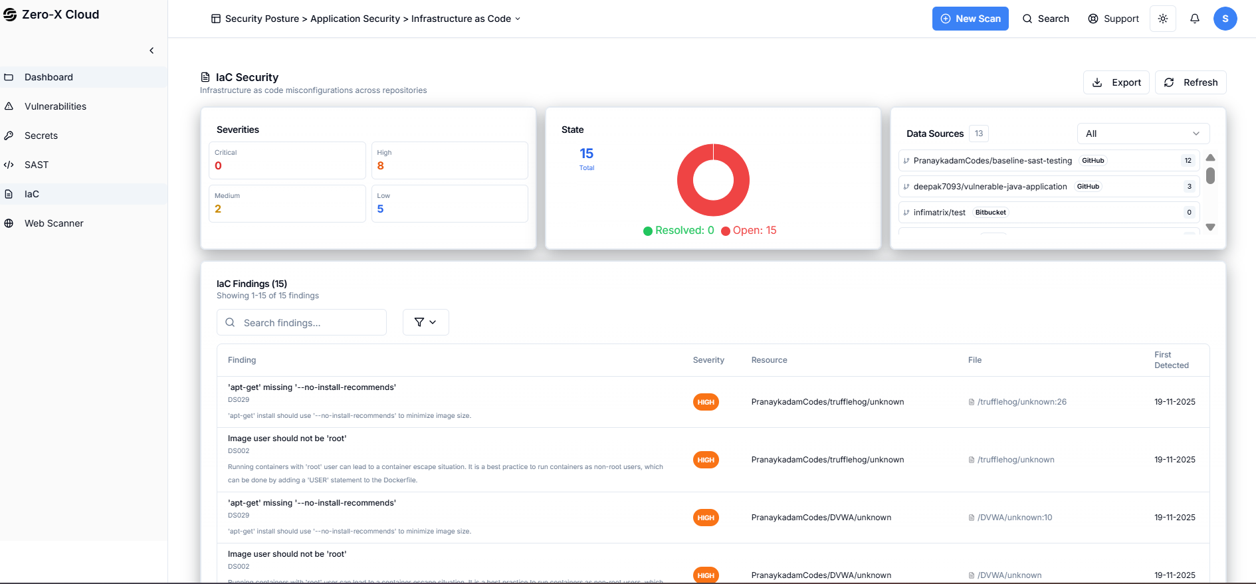Open notifications bell

[x=1195, y=19]
